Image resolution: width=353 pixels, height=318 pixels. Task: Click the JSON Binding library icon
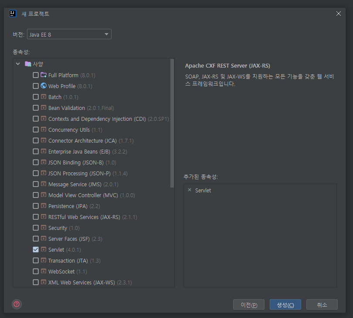pyautogui.click(x=44, y=162)
